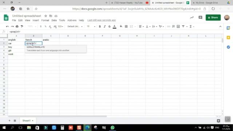Viewport: 233px width, 131px height.
Task: Open the vertical align dropdown
Action: click(148, 27)
